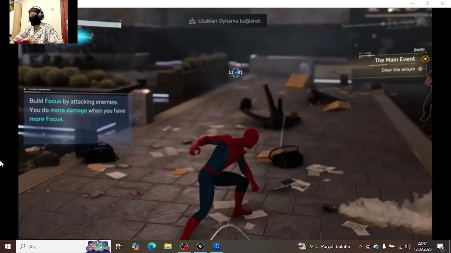Open the weather widget showing 22°C
The image size is (451, 253).
324,246
